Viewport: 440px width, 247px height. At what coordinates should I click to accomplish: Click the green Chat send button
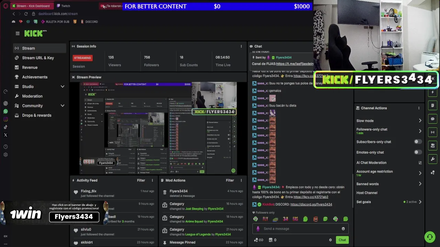pos(342,240)
